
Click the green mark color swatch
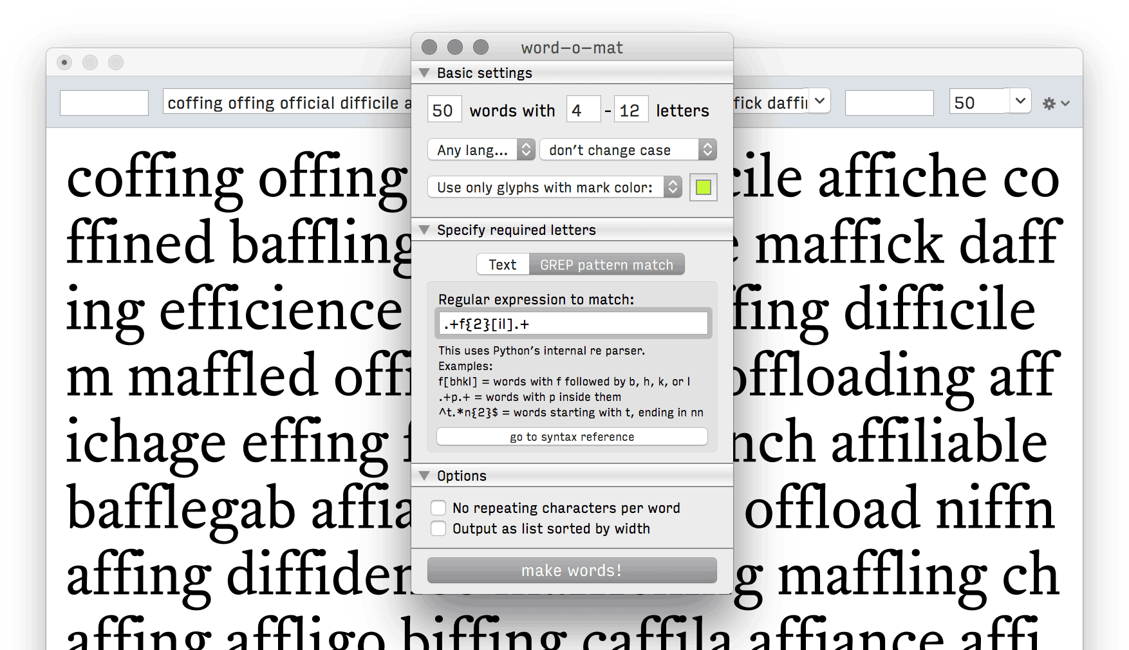pos(704,187)
